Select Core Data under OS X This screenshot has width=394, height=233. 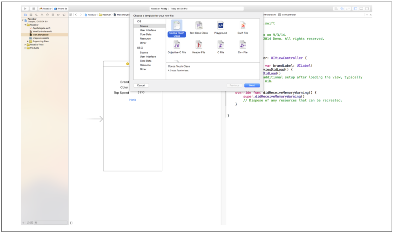(146, 61)
